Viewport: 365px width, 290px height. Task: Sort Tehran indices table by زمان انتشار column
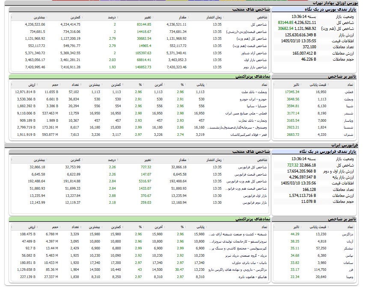pos(214,18)
